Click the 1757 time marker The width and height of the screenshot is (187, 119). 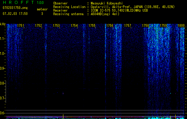[128, 26]
